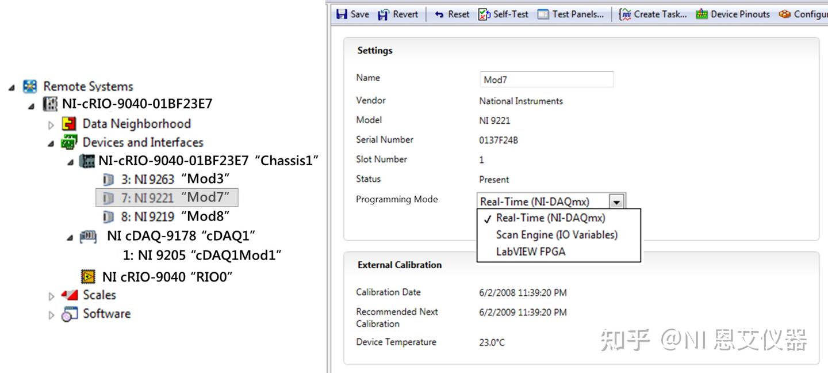Click the Scales tree label
Screen dimensions: 828x373
[x=99, y=295]
